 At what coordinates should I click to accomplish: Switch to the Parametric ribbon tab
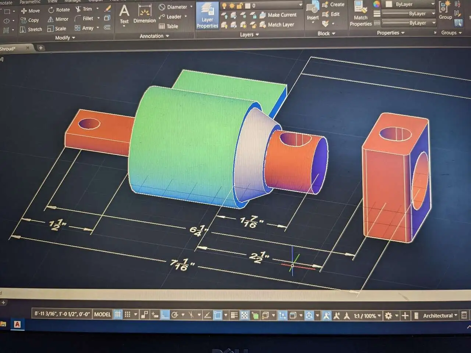click(30, 2)
